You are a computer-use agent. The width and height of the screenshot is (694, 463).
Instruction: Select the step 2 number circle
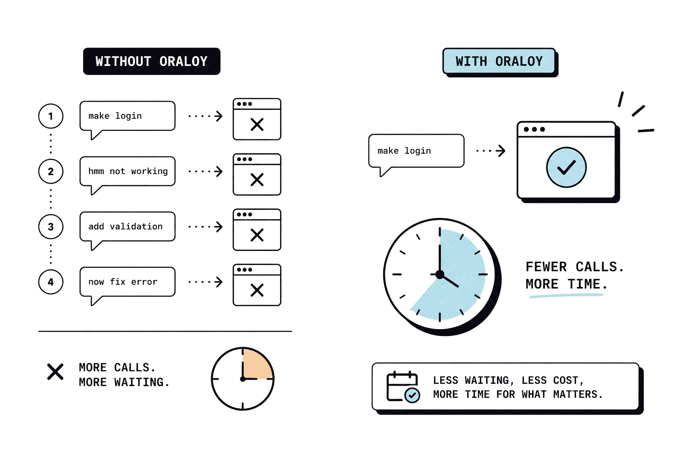[51, 171]
